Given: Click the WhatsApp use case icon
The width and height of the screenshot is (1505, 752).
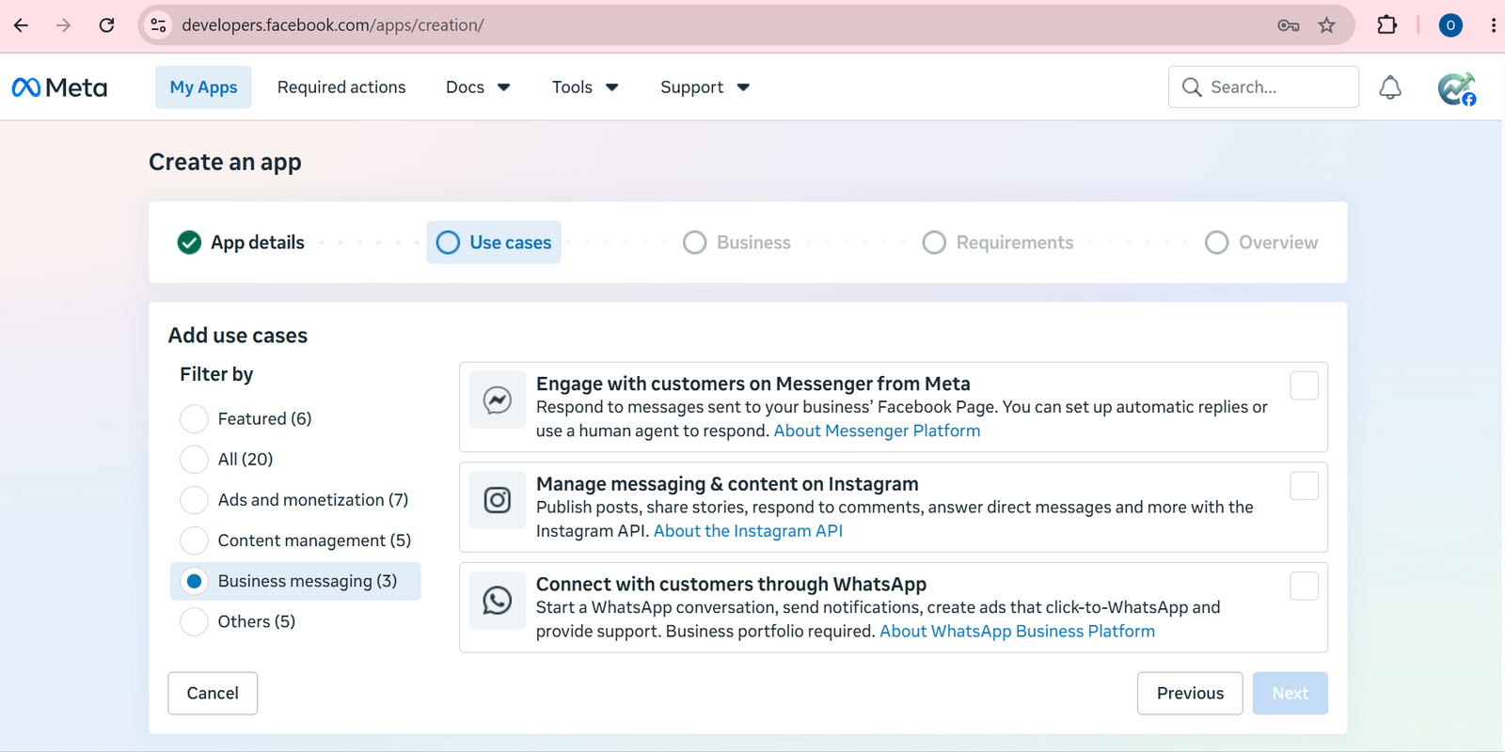Looking at the screenshot, I should pos(498,601).
